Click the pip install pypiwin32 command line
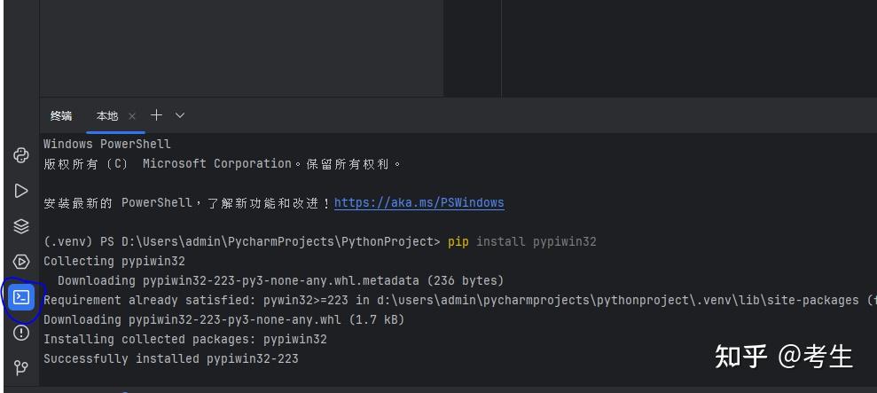 pos(521,241)
